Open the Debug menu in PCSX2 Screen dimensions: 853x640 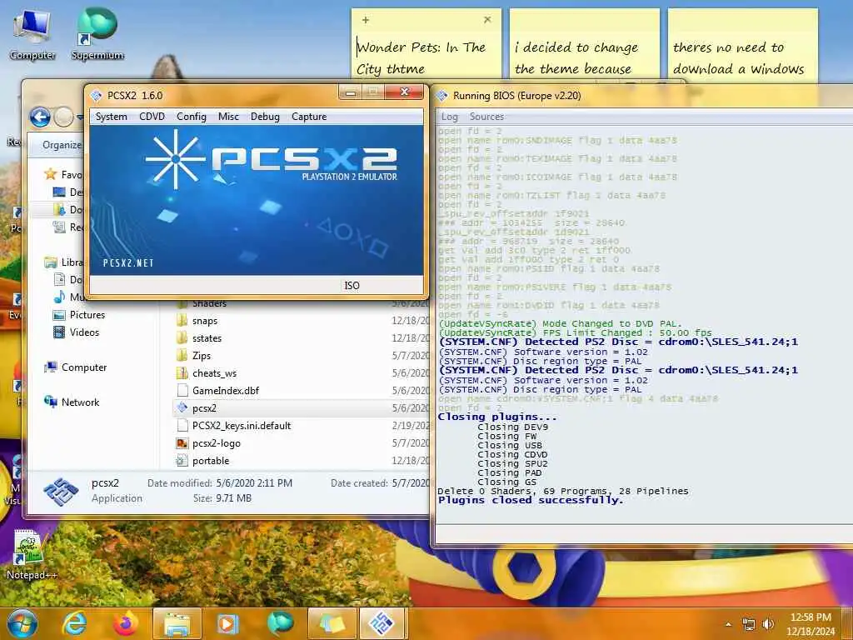coord(265,117)
